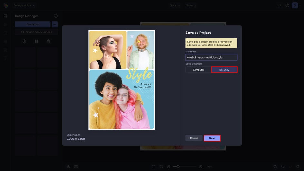Click the zoom slider handle
The width and height of the screenshot is (304, 171).
[178, 166]
